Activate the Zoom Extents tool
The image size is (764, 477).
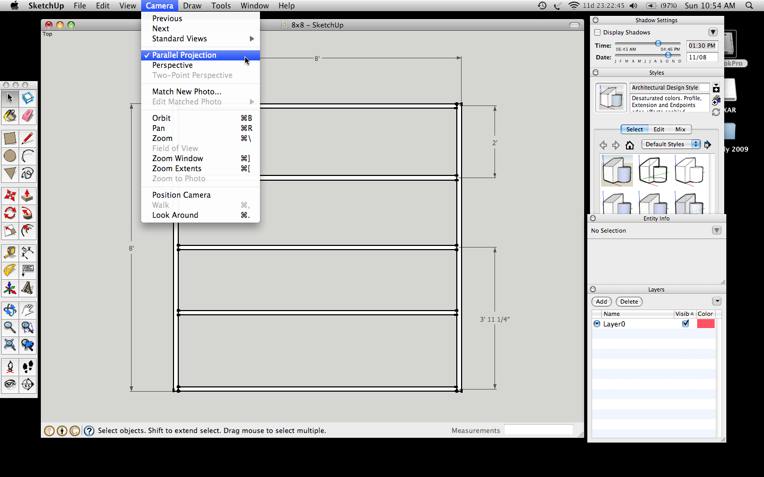[x=10, y=346]
